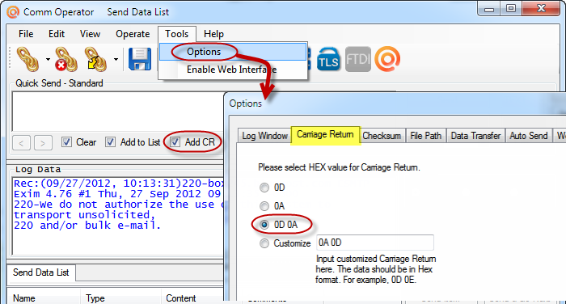566x304 pixels.
Task: Select the Send Data List tab
Action: pyautogui.click(x=40, y=272)
